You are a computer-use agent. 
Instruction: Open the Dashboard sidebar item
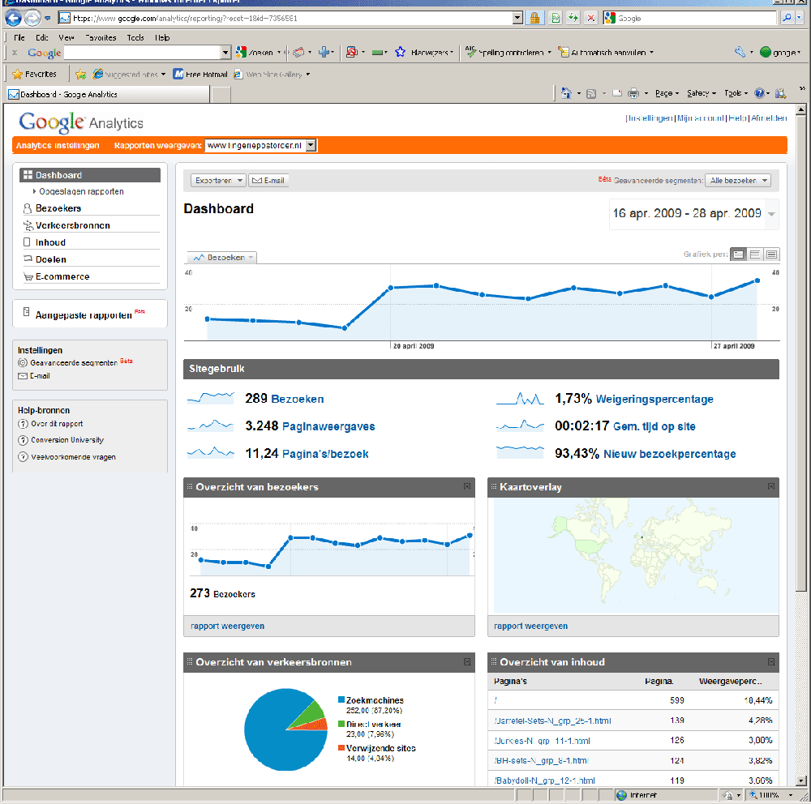click(90, 175)
